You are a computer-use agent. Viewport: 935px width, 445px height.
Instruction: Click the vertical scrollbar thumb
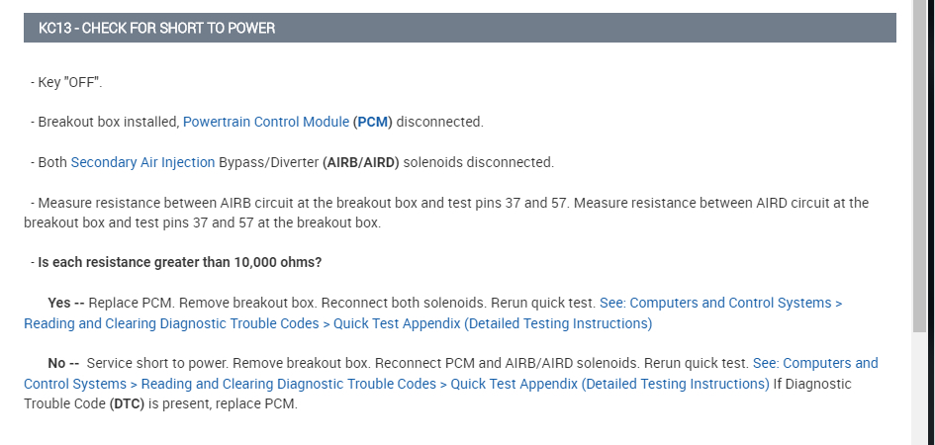[x=920, y=178]
